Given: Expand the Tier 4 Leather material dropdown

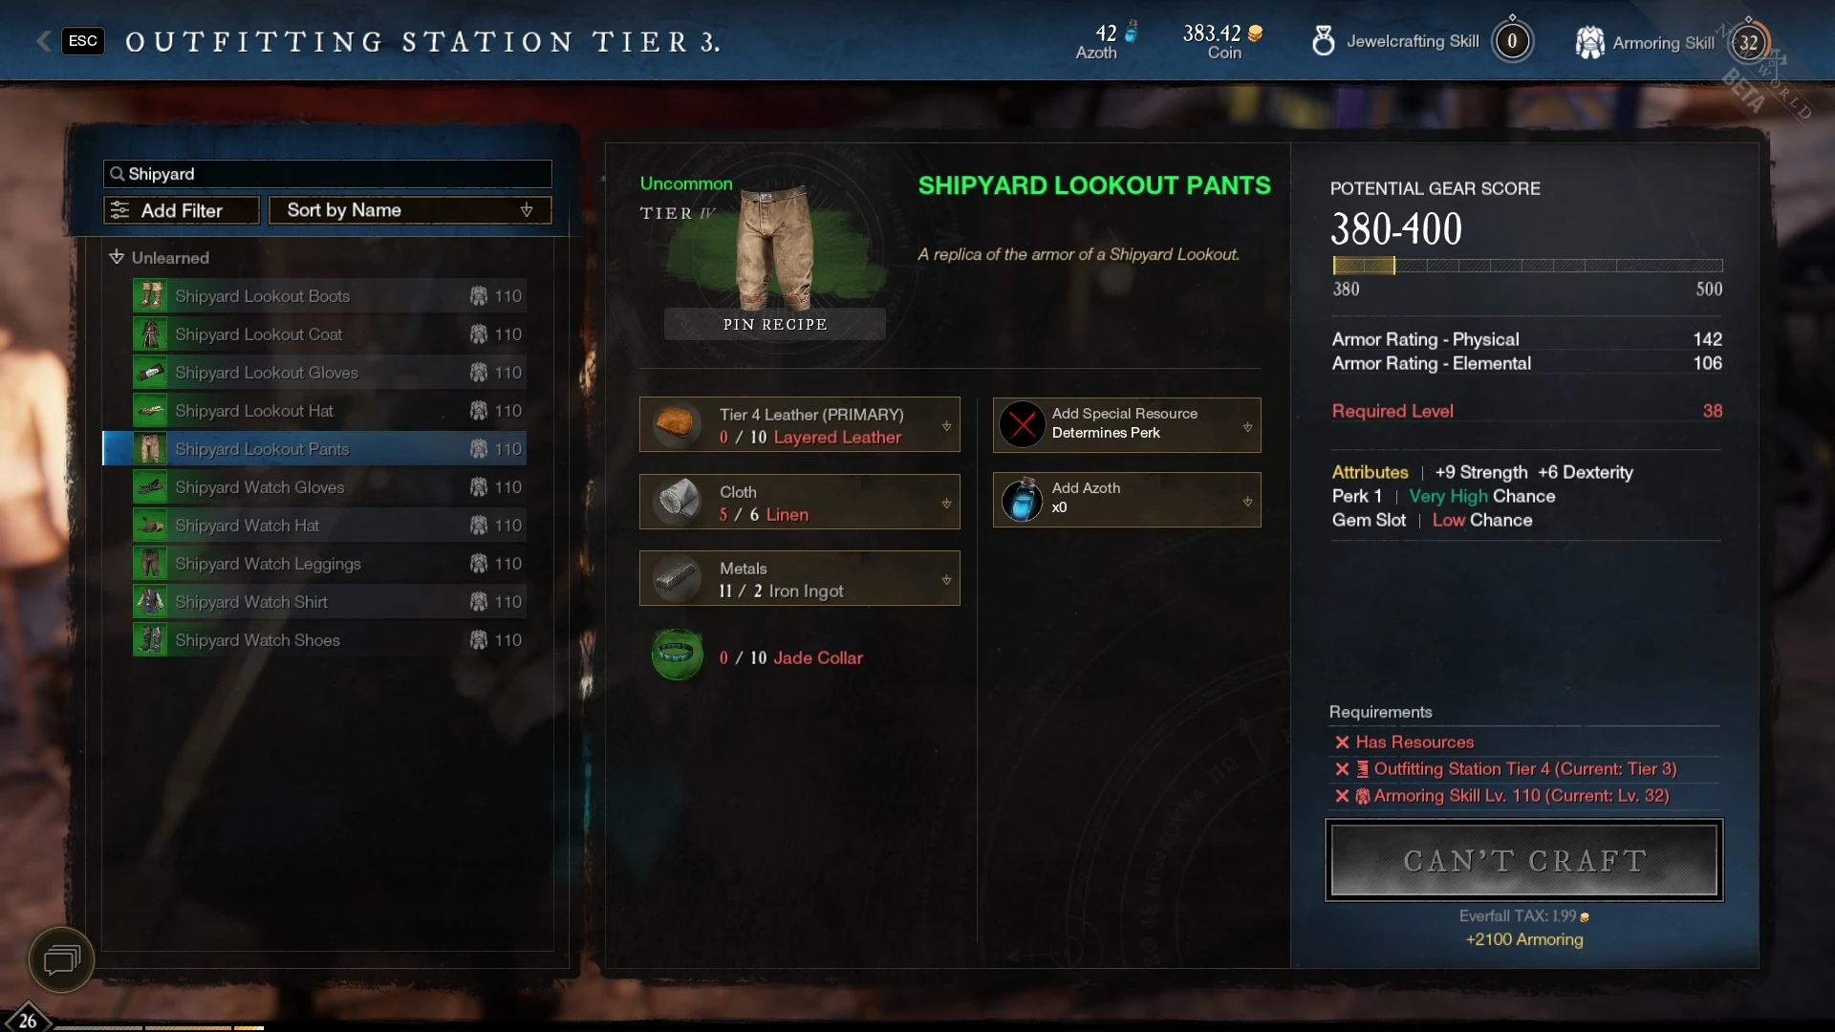Looking at the screenshot, I should pyautogui.click(x=946, y=426).
